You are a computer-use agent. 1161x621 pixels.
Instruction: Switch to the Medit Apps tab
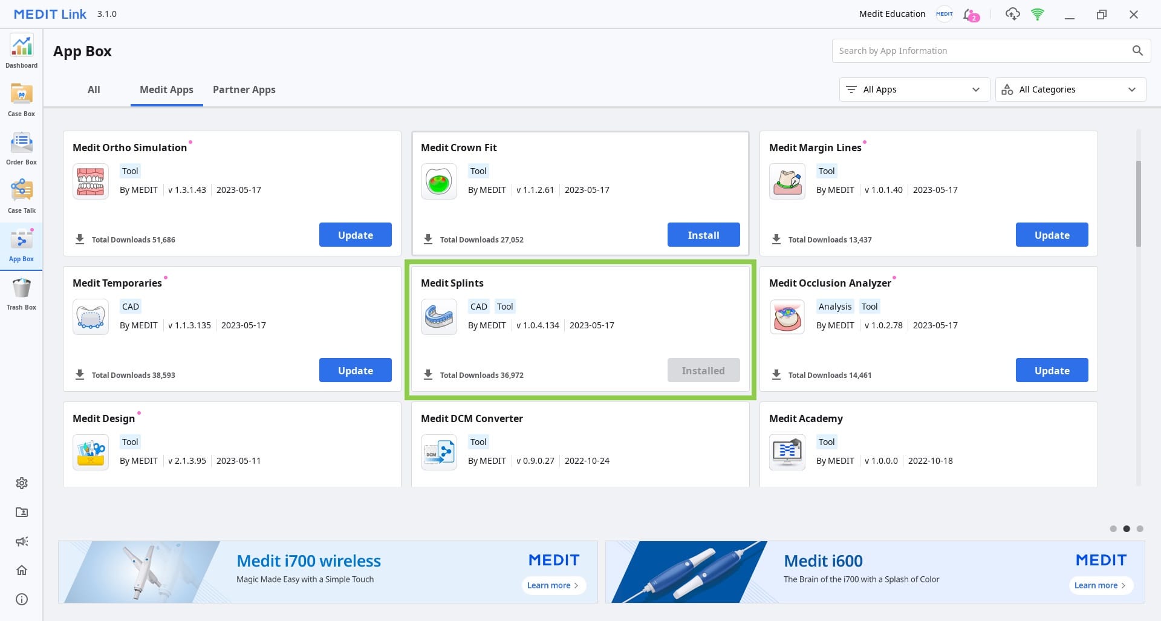[x=166, y=89]
